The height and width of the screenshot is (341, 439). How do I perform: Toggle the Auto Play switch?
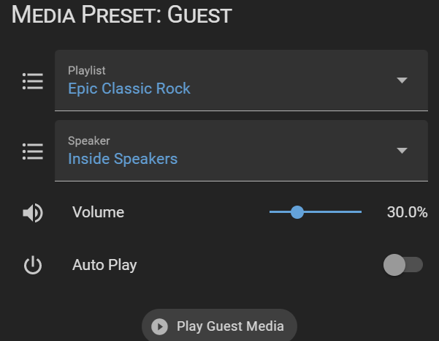point(402,265)
